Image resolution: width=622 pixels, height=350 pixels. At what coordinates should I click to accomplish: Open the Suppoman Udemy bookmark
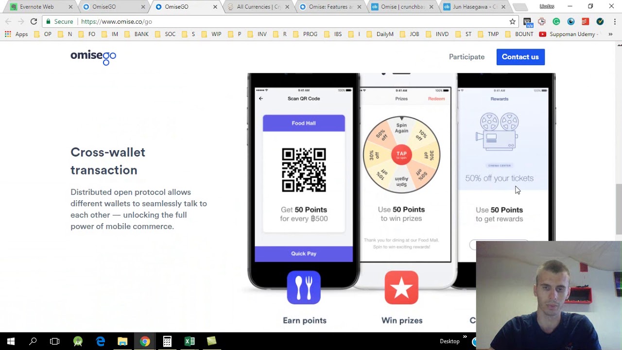pos(569,34)
